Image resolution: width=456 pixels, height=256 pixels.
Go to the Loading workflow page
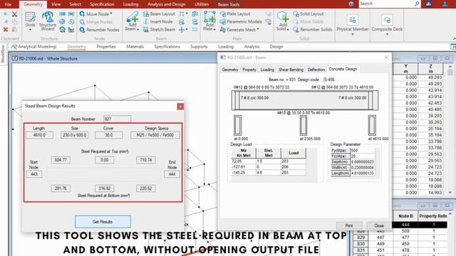pos(226,47)
